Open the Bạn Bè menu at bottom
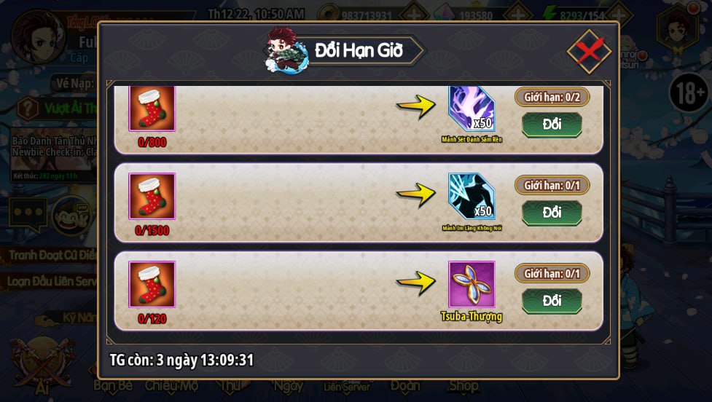Screen dimensions: 712x402 point(113,386)
